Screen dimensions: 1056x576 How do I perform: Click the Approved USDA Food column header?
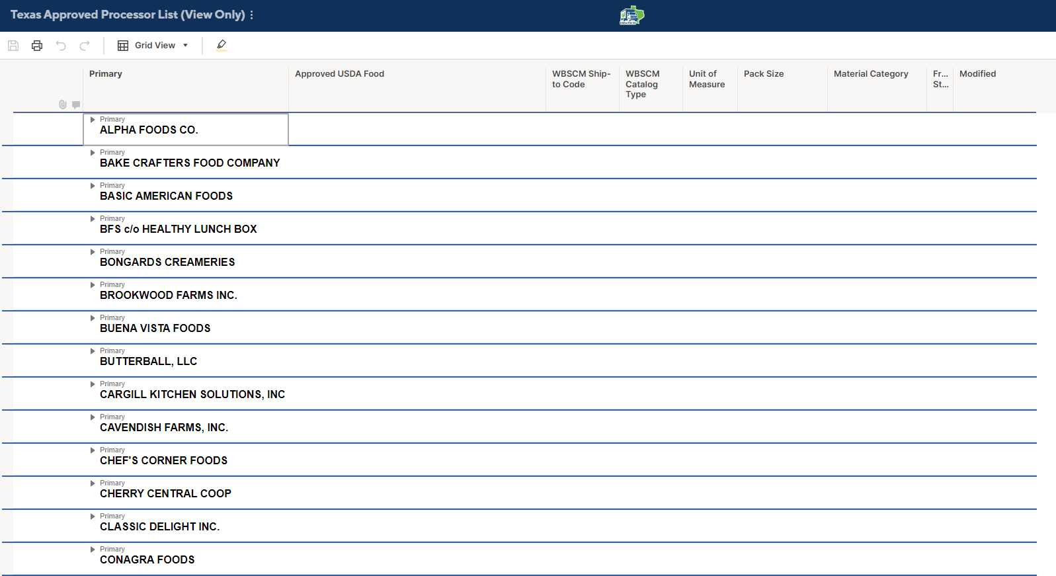pyautogui.click(x=339, y=74)
